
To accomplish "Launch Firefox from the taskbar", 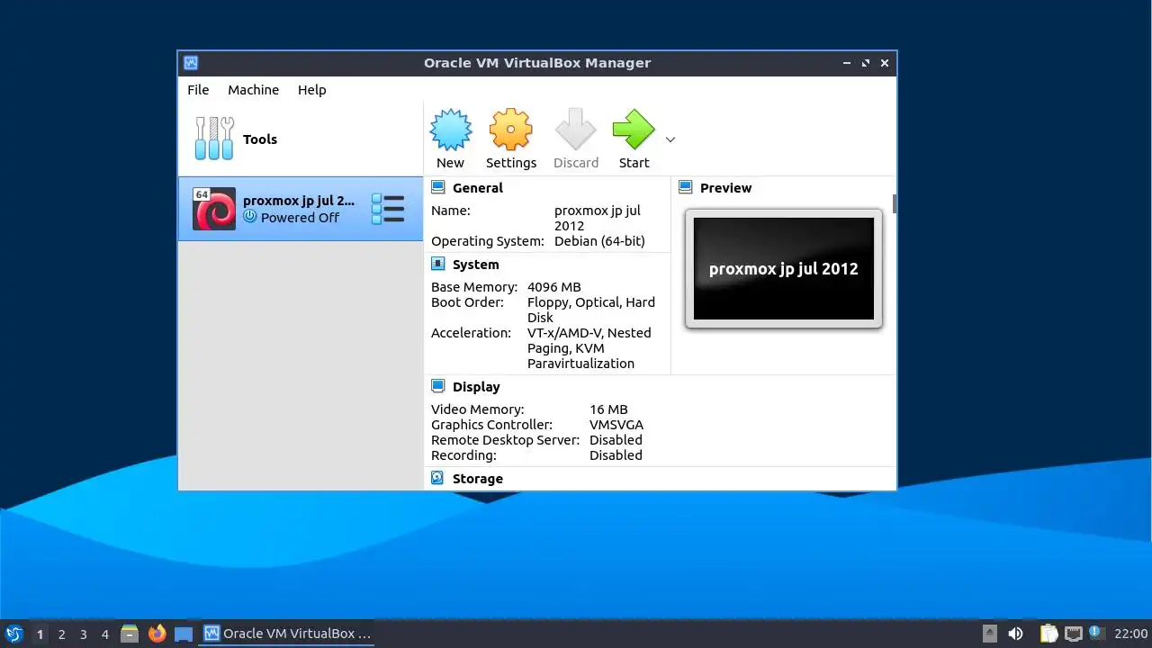I will [157, 634].
